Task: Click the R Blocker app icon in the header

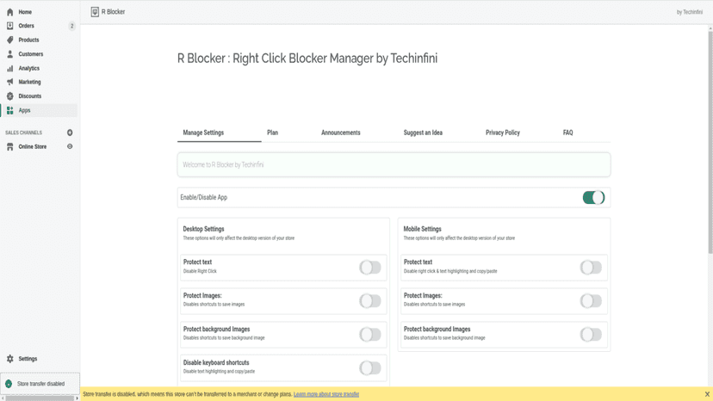Action: click(x=95, y=12)
